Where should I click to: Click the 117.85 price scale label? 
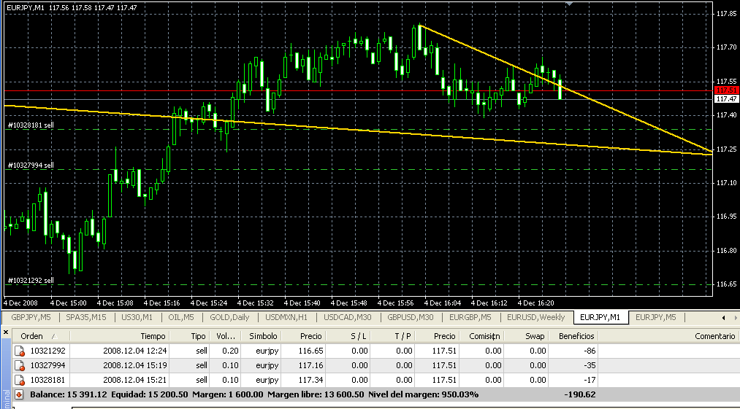pyautogui.click(x=727, y=14)
